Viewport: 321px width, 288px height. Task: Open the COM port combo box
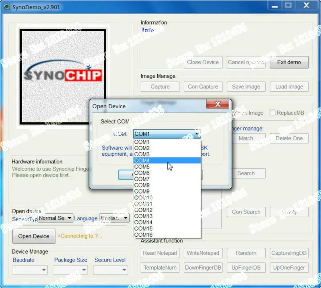pyautogui.click(x=167, y=134)
